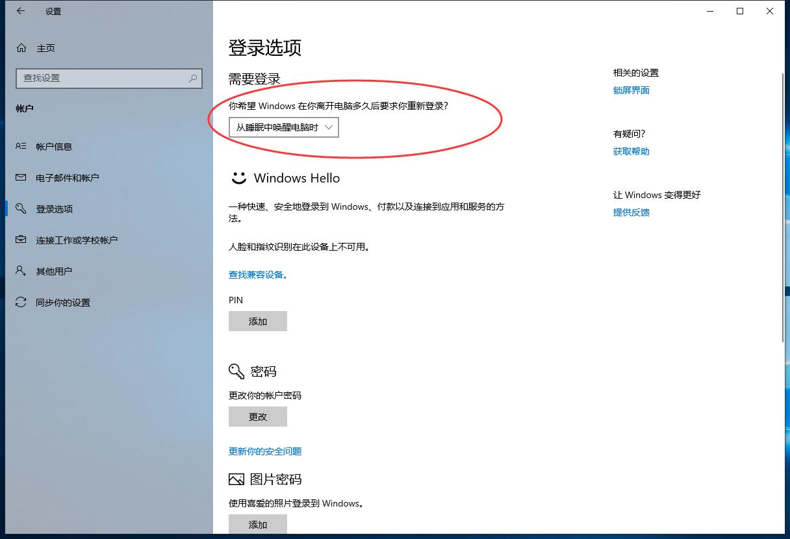Click the 其他用户 person icon

pos(21,271)
